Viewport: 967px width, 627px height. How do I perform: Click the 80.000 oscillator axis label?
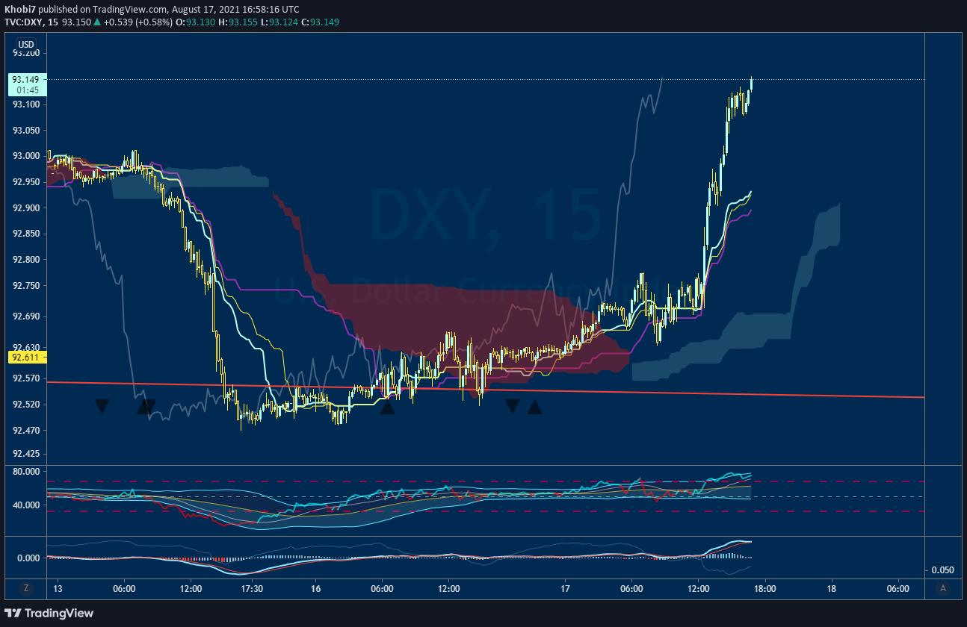pyautogui.click(x=26, y=472)
